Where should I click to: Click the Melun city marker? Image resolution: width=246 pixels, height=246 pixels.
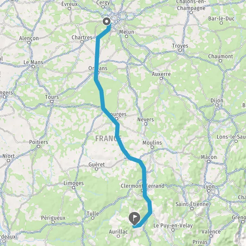point(126,36)
